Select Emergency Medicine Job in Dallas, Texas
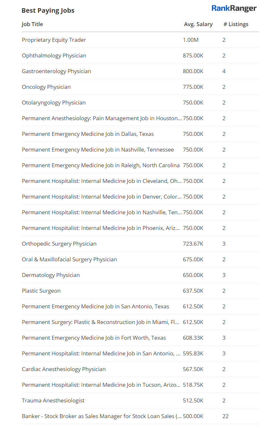Viewport: 259px width, 426px height. coord(88,134)
